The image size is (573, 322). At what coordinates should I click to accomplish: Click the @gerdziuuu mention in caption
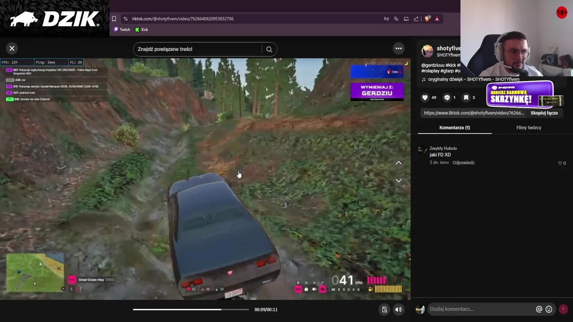coord(432,65)
